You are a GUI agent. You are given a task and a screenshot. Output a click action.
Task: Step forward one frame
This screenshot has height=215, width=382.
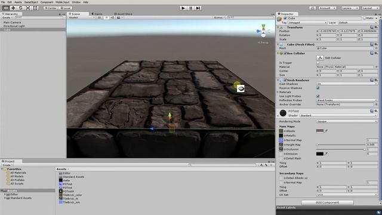point(198,8)
